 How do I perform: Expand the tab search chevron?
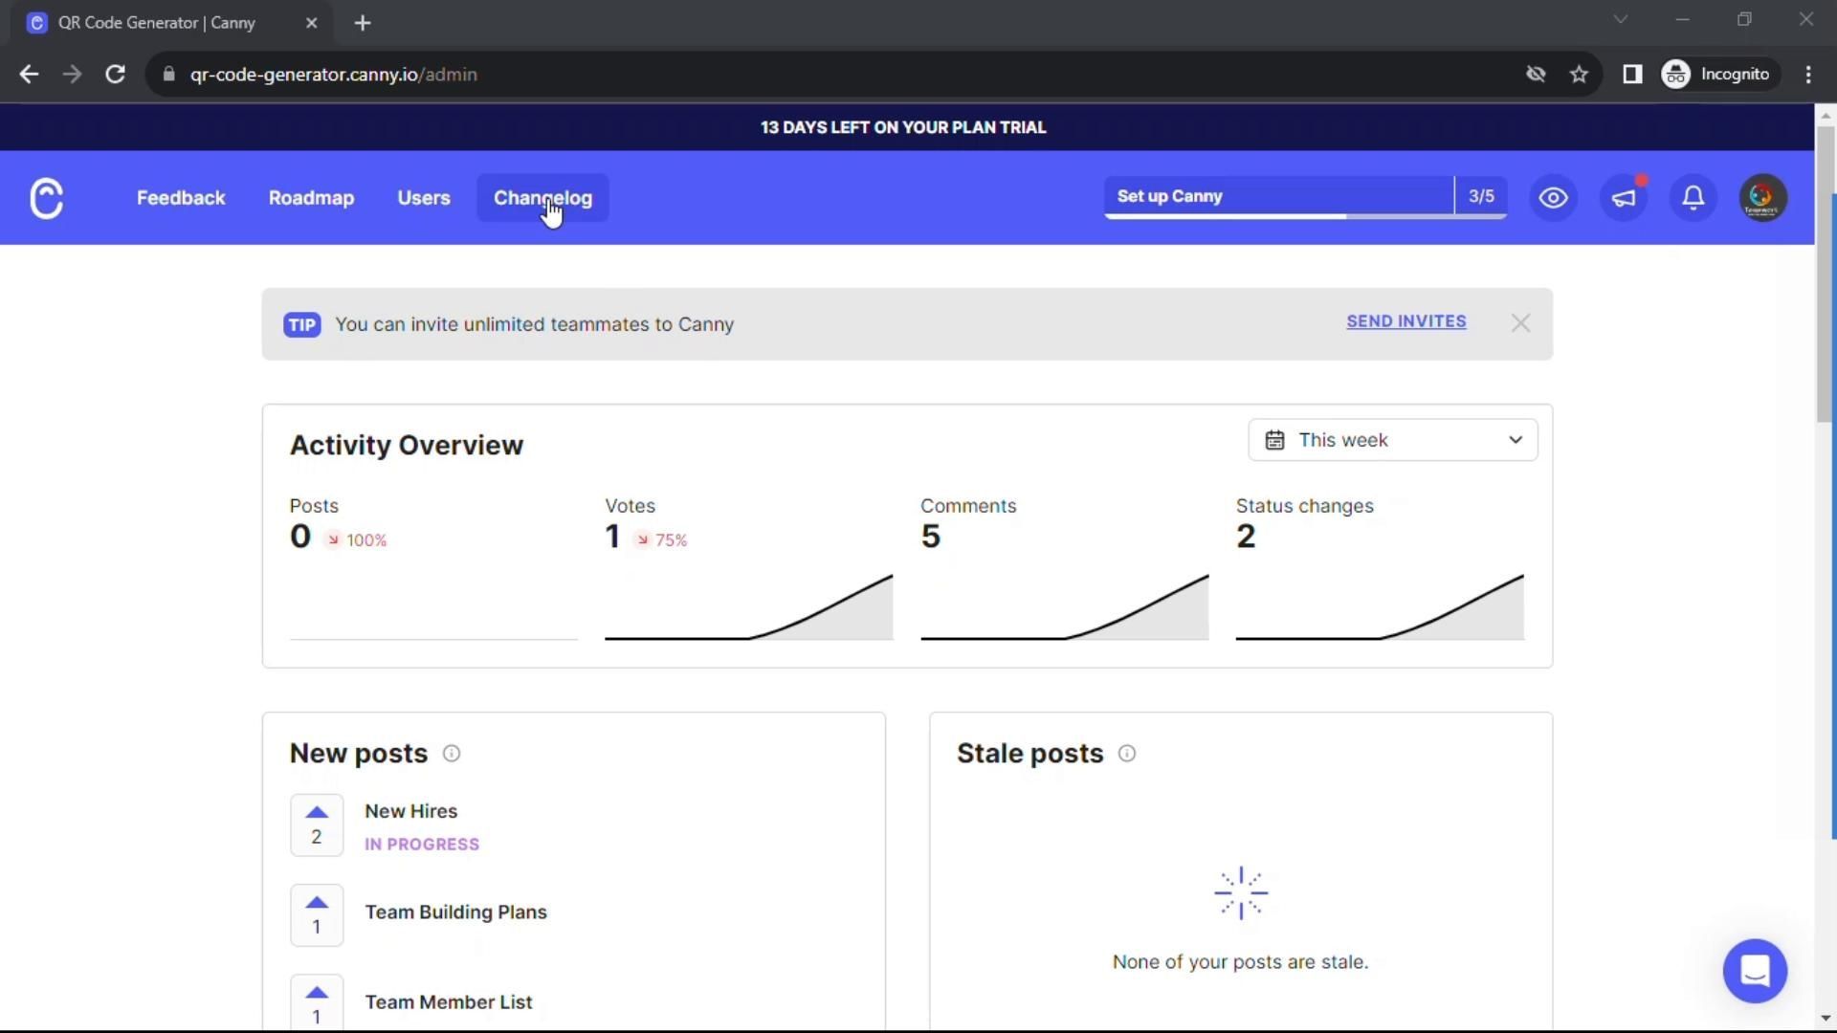coord(1620,19)
